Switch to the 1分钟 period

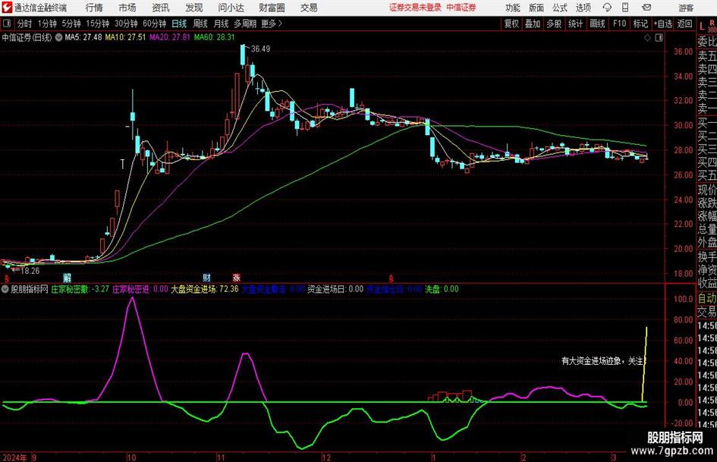[x=46, y=24]
